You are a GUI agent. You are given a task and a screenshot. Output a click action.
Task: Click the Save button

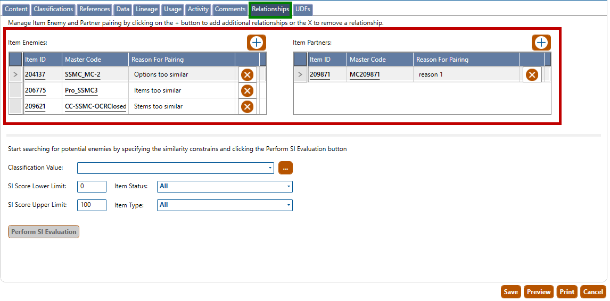point(510,292)
